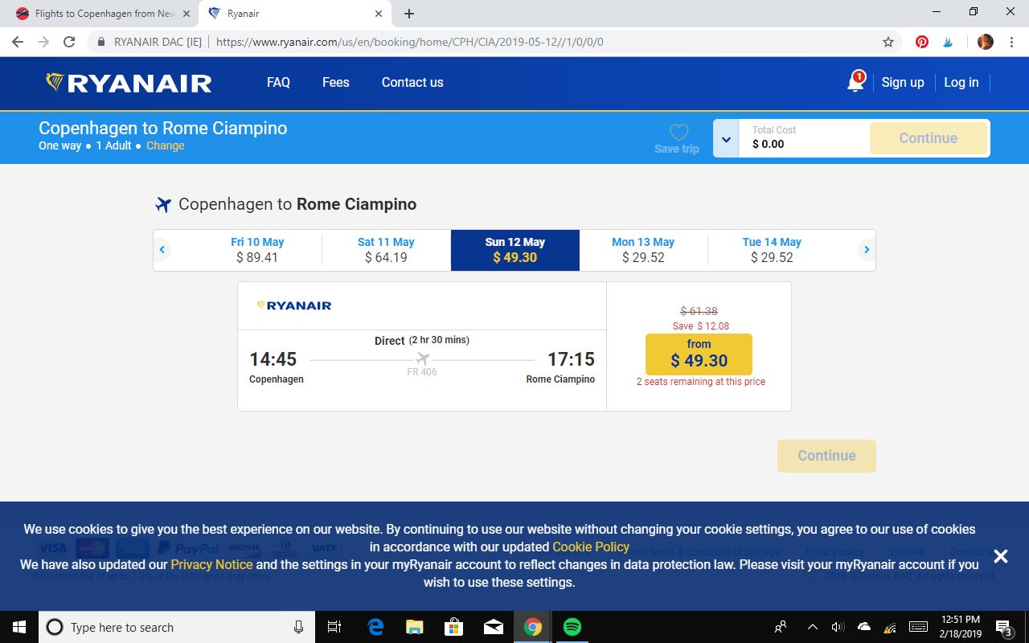1029x643 pixels.
Task: Open Windows Start menu
Action: coord(19,627)
